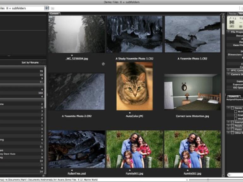Select the AutoColor.JPG cat thumbnail
This screenshot has width=243, height=182.
click(134, 86)
